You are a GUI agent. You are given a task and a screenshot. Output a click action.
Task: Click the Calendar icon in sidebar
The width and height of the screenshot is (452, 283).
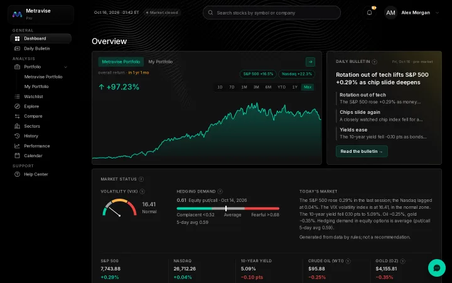[18, 156]
